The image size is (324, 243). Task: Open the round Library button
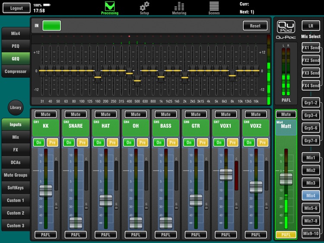click(16, 107)
